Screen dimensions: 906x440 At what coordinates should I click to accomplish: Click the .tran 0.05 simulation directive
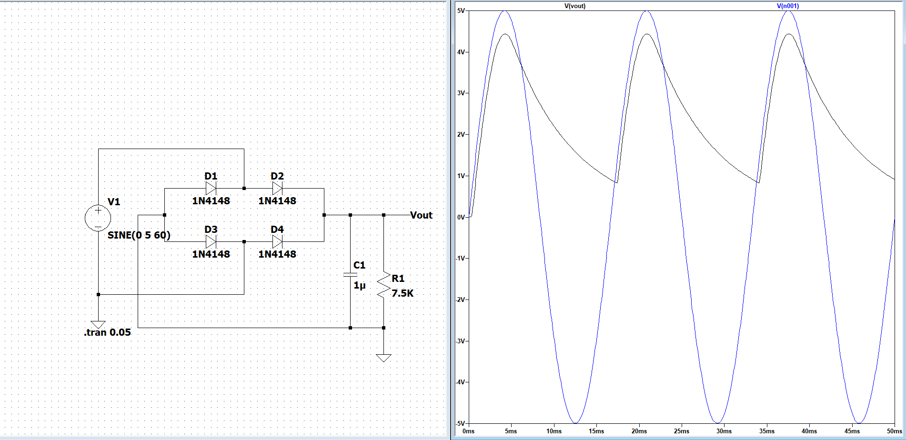click(x=107, y=332)
